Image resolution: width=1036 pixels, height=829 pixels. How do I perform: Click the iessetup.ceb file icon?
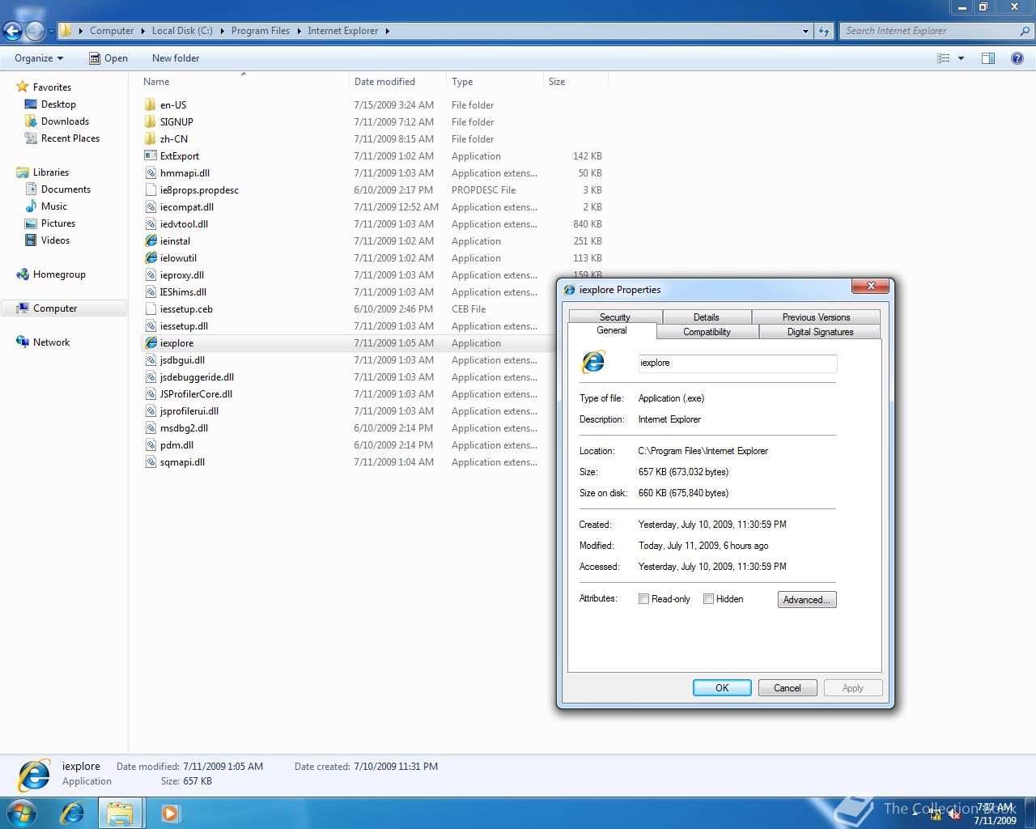click(151, 309)
